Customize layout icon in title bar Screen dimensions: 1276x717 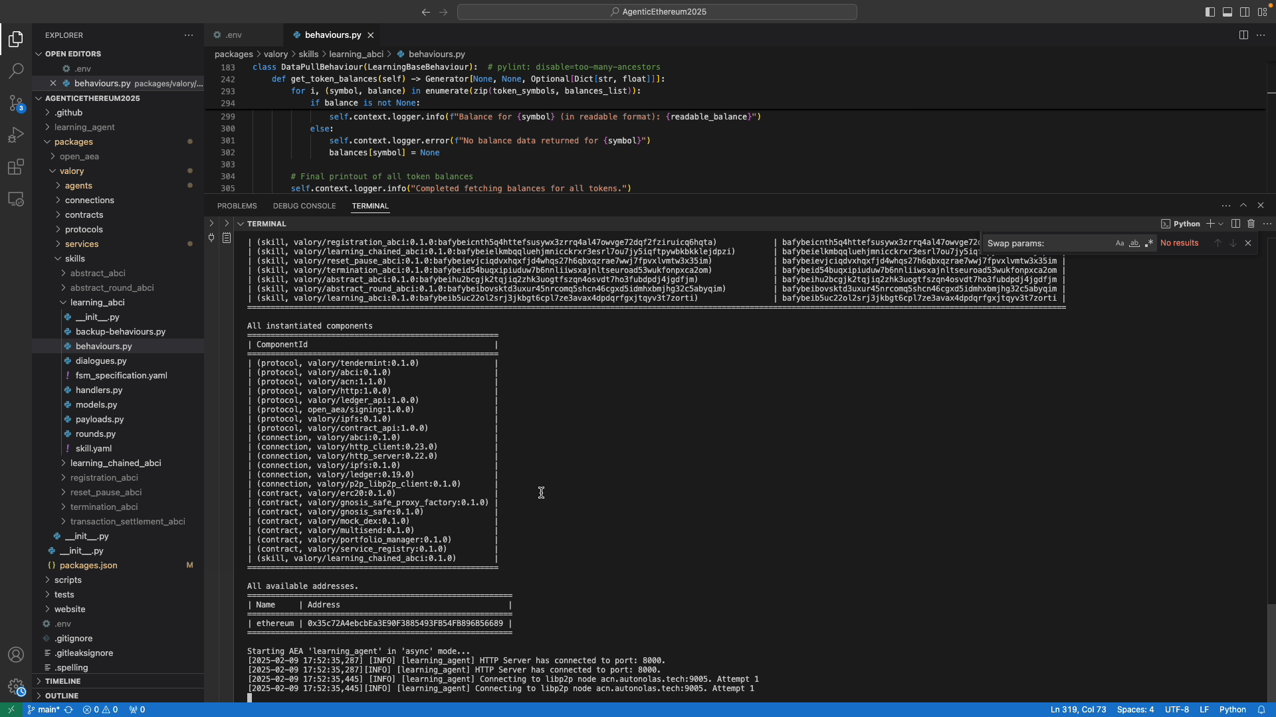pos(1262,12)
